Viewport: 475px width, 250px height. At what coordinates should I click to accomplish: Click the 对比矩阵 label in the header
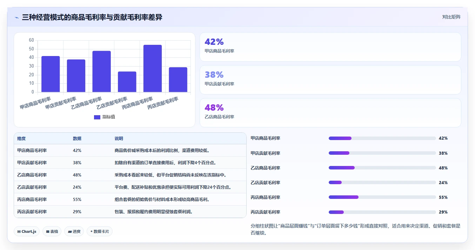451,17
